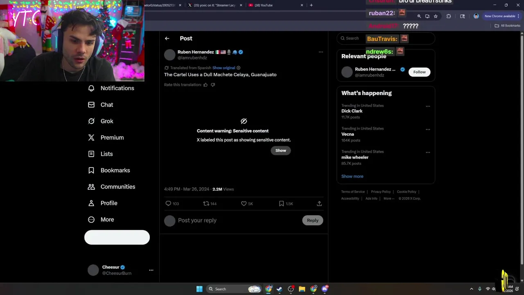Open options for Vecna trend

pyautogui.click(x=428, y=129)
